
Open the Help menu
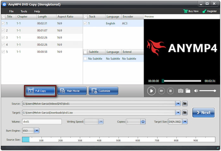tap(37, 11)
